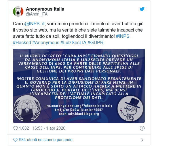Open the #Anonymous hashtag link

pos(46,43)
